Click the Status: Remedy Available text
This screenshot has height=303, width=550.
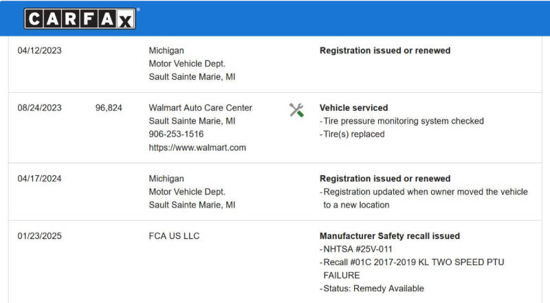click(x=372, y=289)
